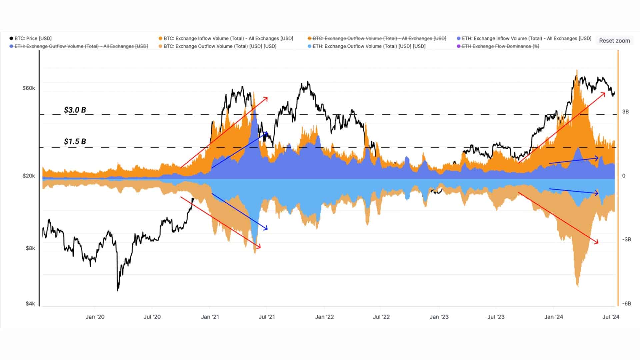The height and width of the screenshot is (360, 640).
Task: Hide BTC Exchange Inflow Volume All Exchanges series
Action: tap(226, 38)
